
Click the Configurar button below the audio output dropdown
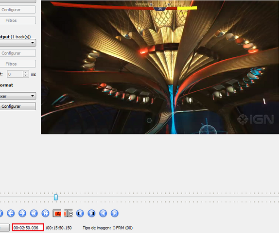(17, 53)
